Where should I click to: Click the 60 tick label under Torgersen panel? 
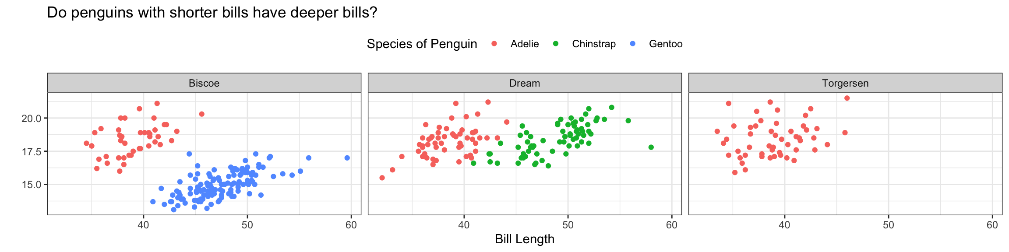coord(992,225)
